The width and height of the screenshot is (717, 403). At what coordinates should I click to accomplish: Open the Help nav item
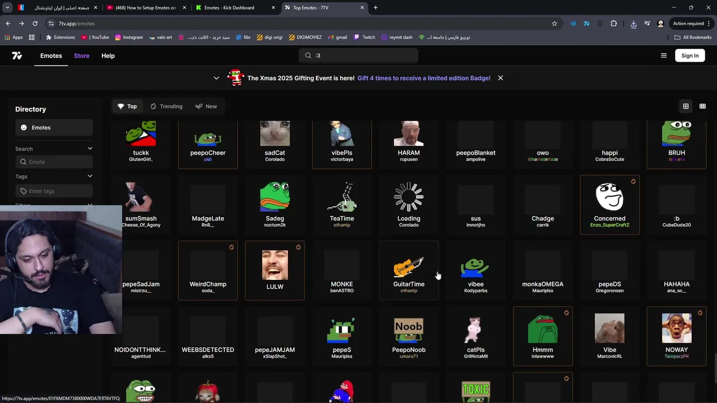pos(108,55)
